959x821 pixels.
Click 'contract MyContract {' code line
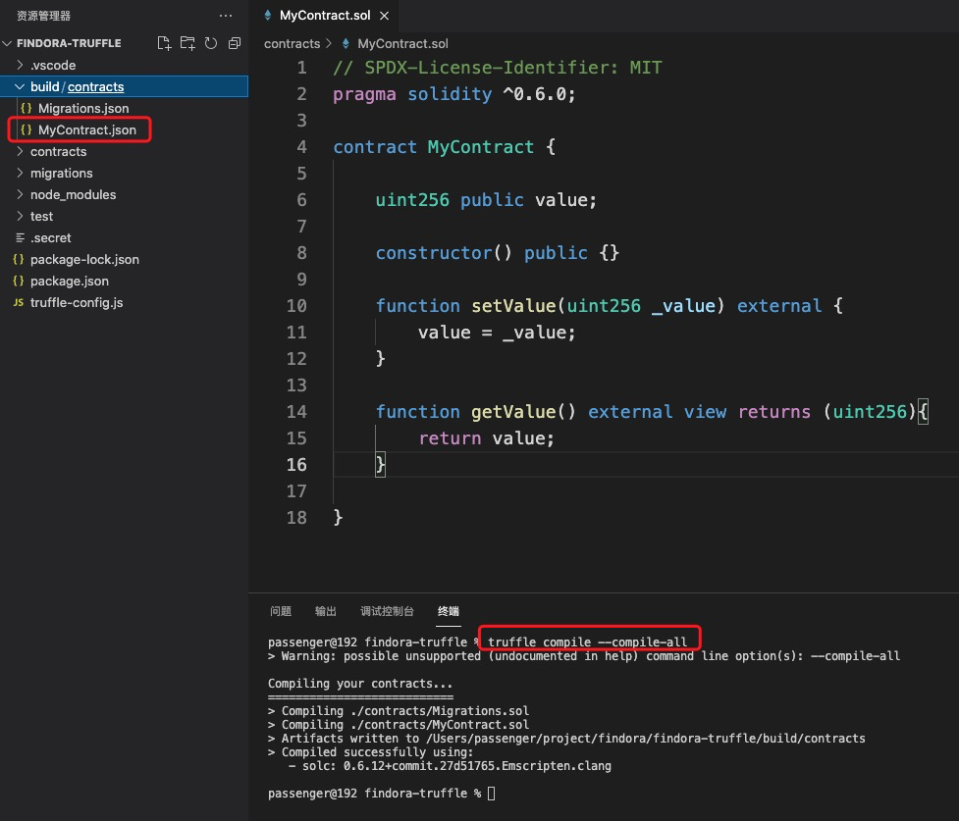click(x=444, y=147)
